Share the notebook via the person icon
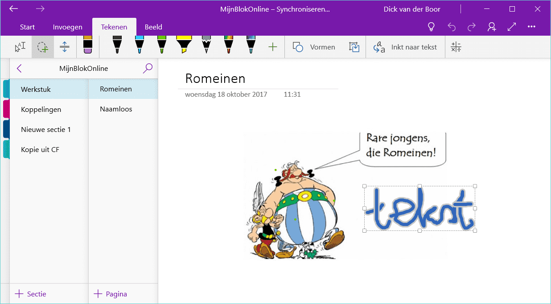Viewport: 551px width, 304px height. click(492, 27)
